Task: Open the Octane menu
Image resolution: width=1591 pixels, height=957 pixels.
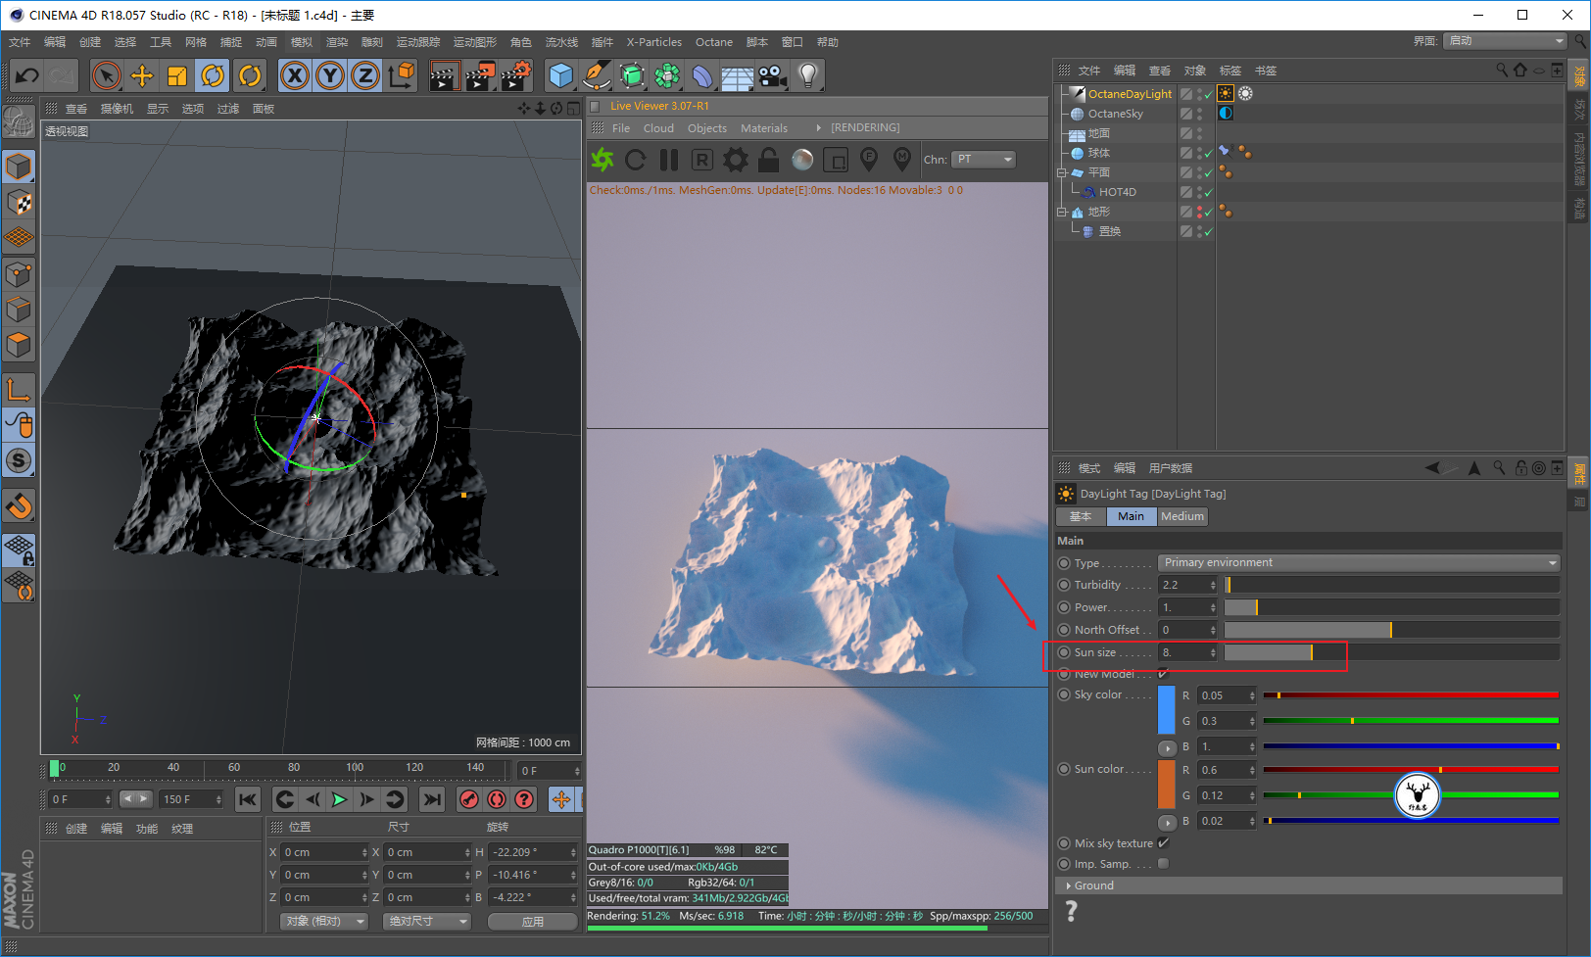Action: (x=714, y=42)
